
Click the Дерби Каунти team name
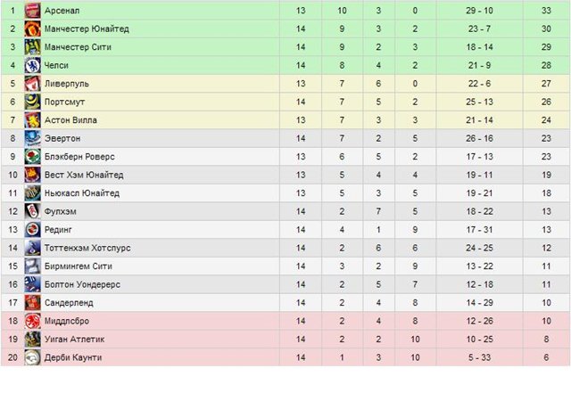coord(73,357)
